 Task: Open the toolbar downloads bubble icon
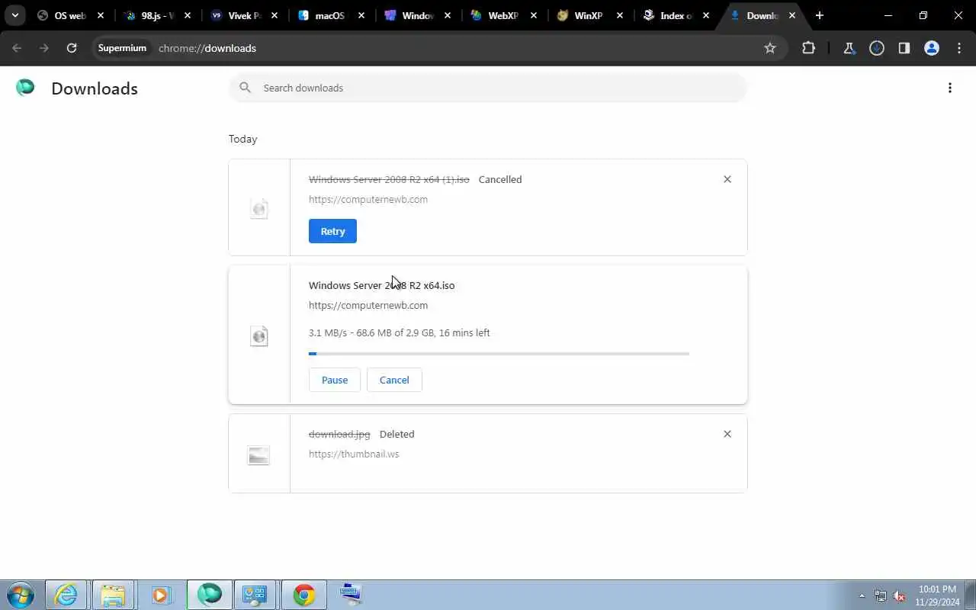(x=877, y=48)
